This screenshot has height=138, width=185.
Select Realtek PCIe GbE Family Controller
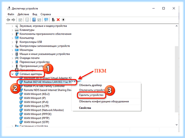point(44,86)
